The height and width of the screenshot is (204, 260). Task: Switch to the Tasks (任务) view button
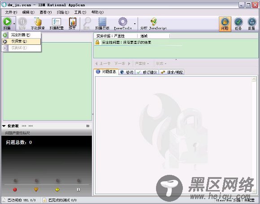(x=238, y=24)
